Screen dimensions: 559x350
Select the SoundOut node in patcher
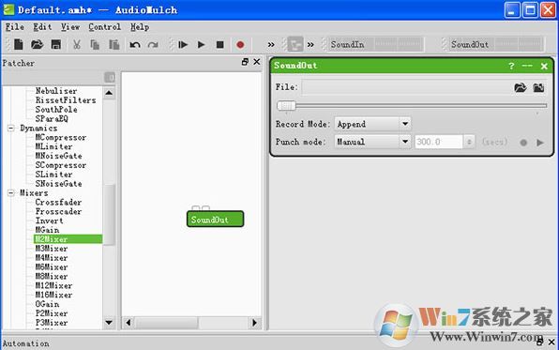(x=216, y=219)
